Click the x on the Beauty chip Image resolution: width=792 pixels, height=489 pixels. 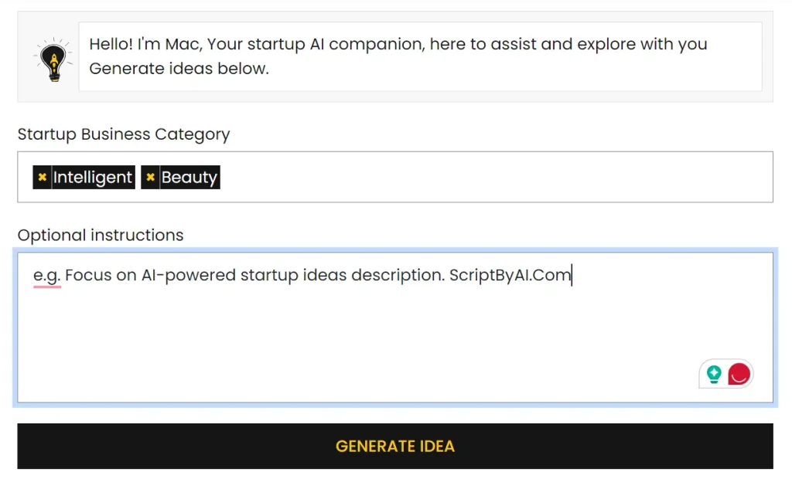click(x=150, y=177)
